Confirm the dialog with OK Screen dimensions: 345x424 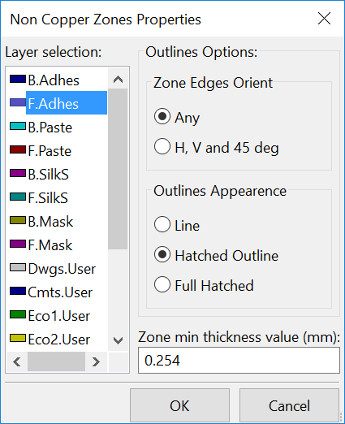[179, 405]
